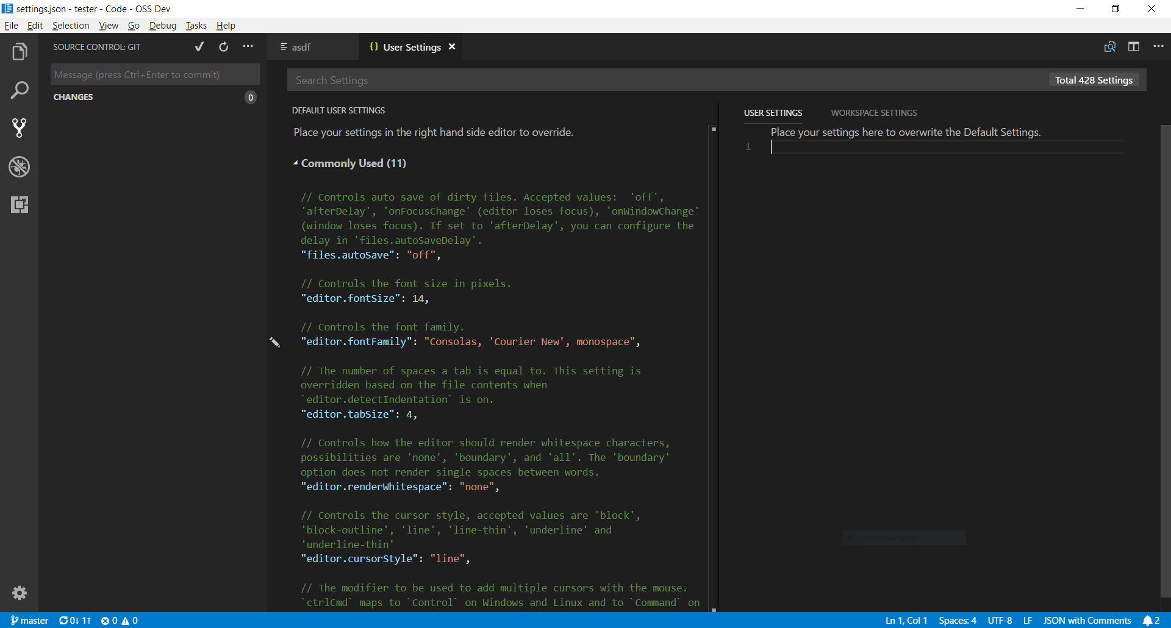This screenshot has width=1171, height=628.
Task: Click Total 428 Settings badge
Action: 1094,80
